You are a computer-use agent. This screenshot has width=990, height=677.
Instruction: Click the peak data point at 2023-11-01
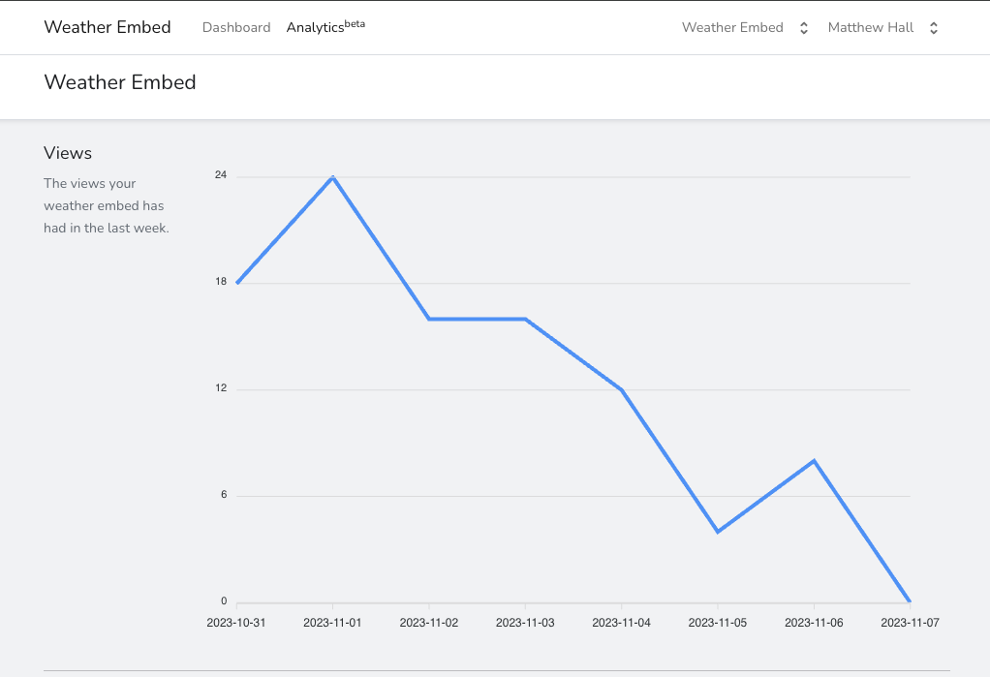[x=332, y=176]
